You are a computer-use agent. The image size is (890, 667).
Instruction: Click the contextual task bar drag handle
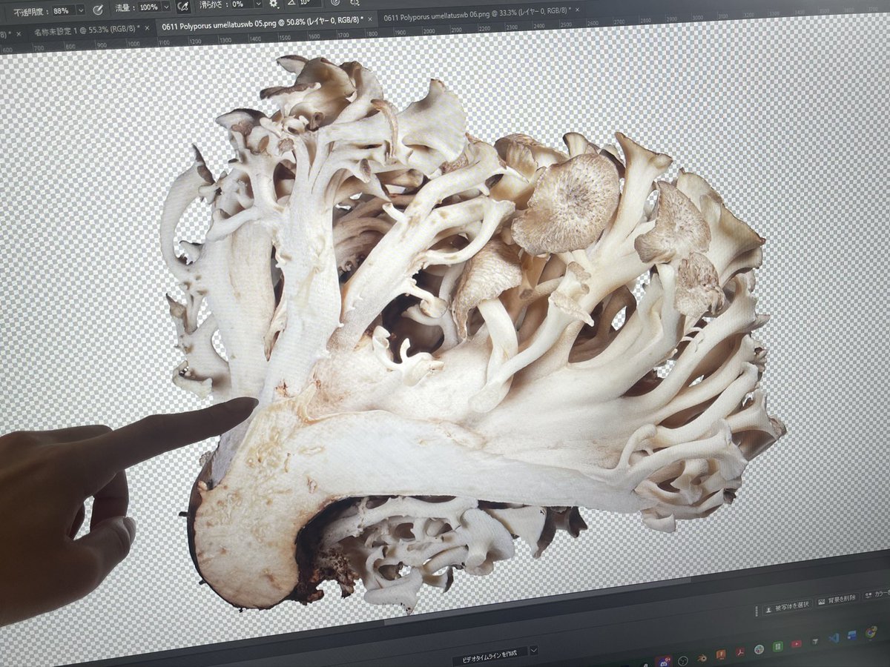756,611
